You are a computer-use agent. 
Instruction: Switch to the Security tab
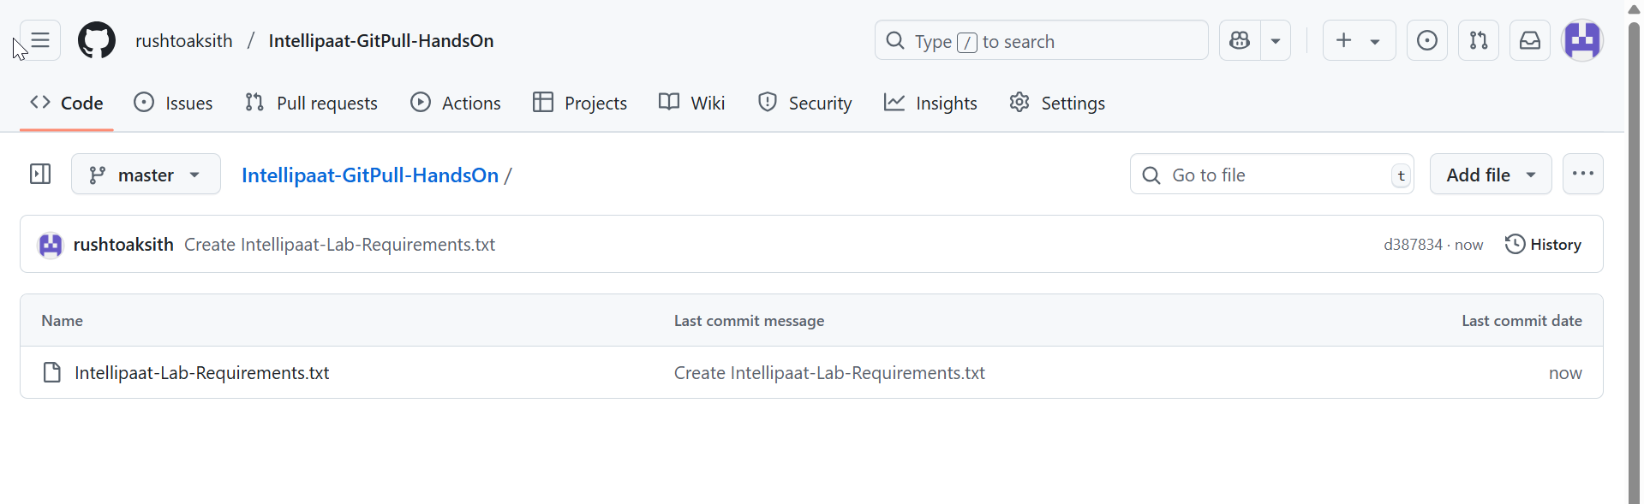coord(804,103)
